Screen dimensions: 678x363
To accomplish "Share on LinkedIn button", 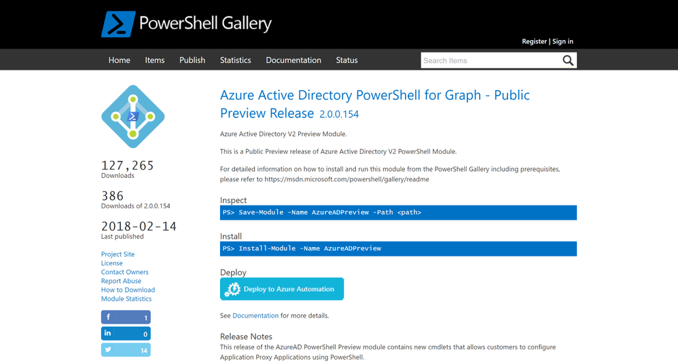I will pyautogui.click(x=126, y=334).
